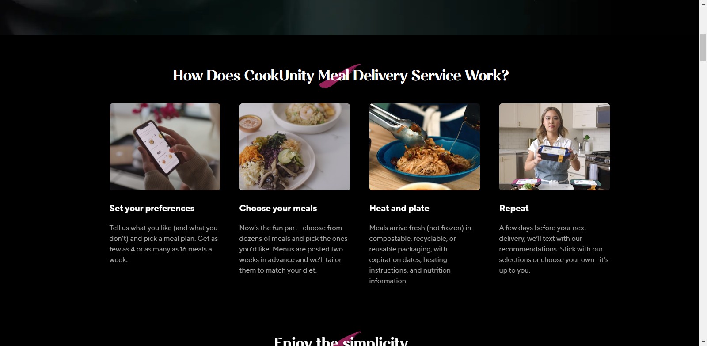Click the scrollbar up arrow

(703, 4)
